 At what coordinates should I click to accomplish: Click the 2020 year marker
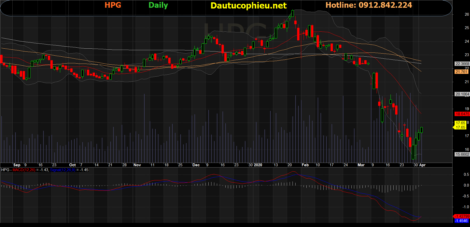(x=258, y=165)
